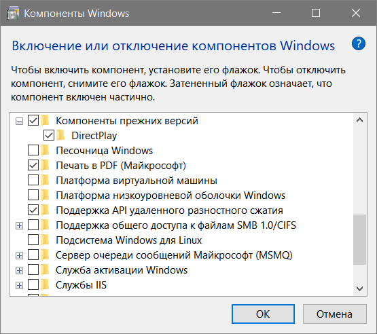Click folder icon beside Службы IIS

[x=46, y=284]
